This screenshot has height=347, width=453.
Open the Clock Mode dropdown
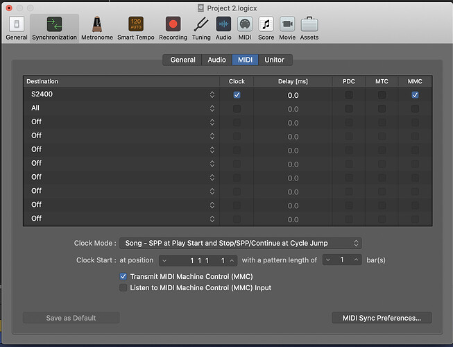pyautogui.click(x=240, y=244)
